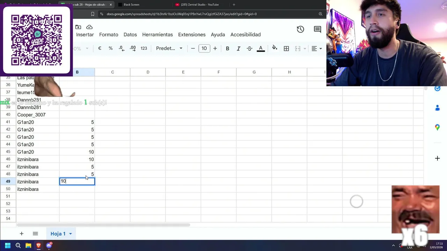This screenshot has width=447, height=251.
Task: Open the Predet... font dropdown
Action: pos(169,48)
